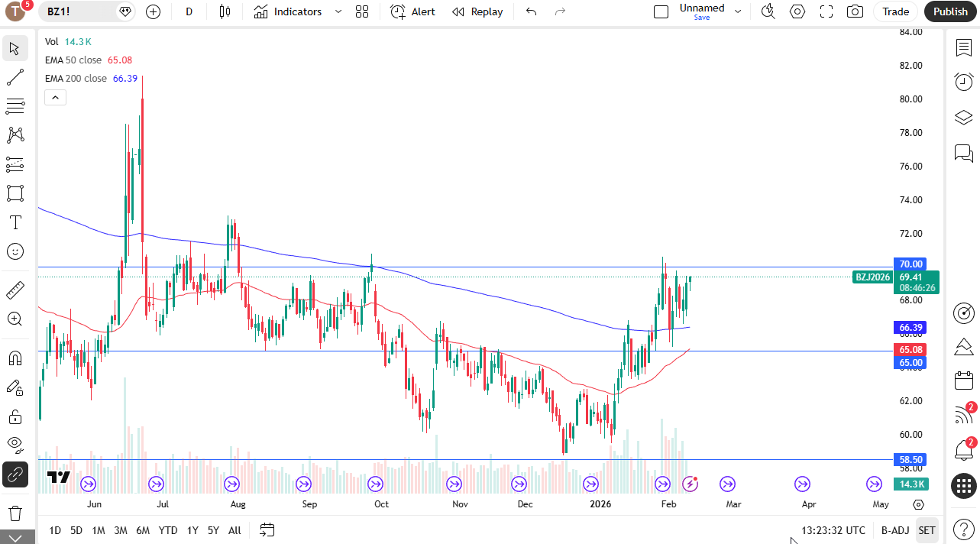Open the Trade panel

pyautogui.click(x=896, y=11)
